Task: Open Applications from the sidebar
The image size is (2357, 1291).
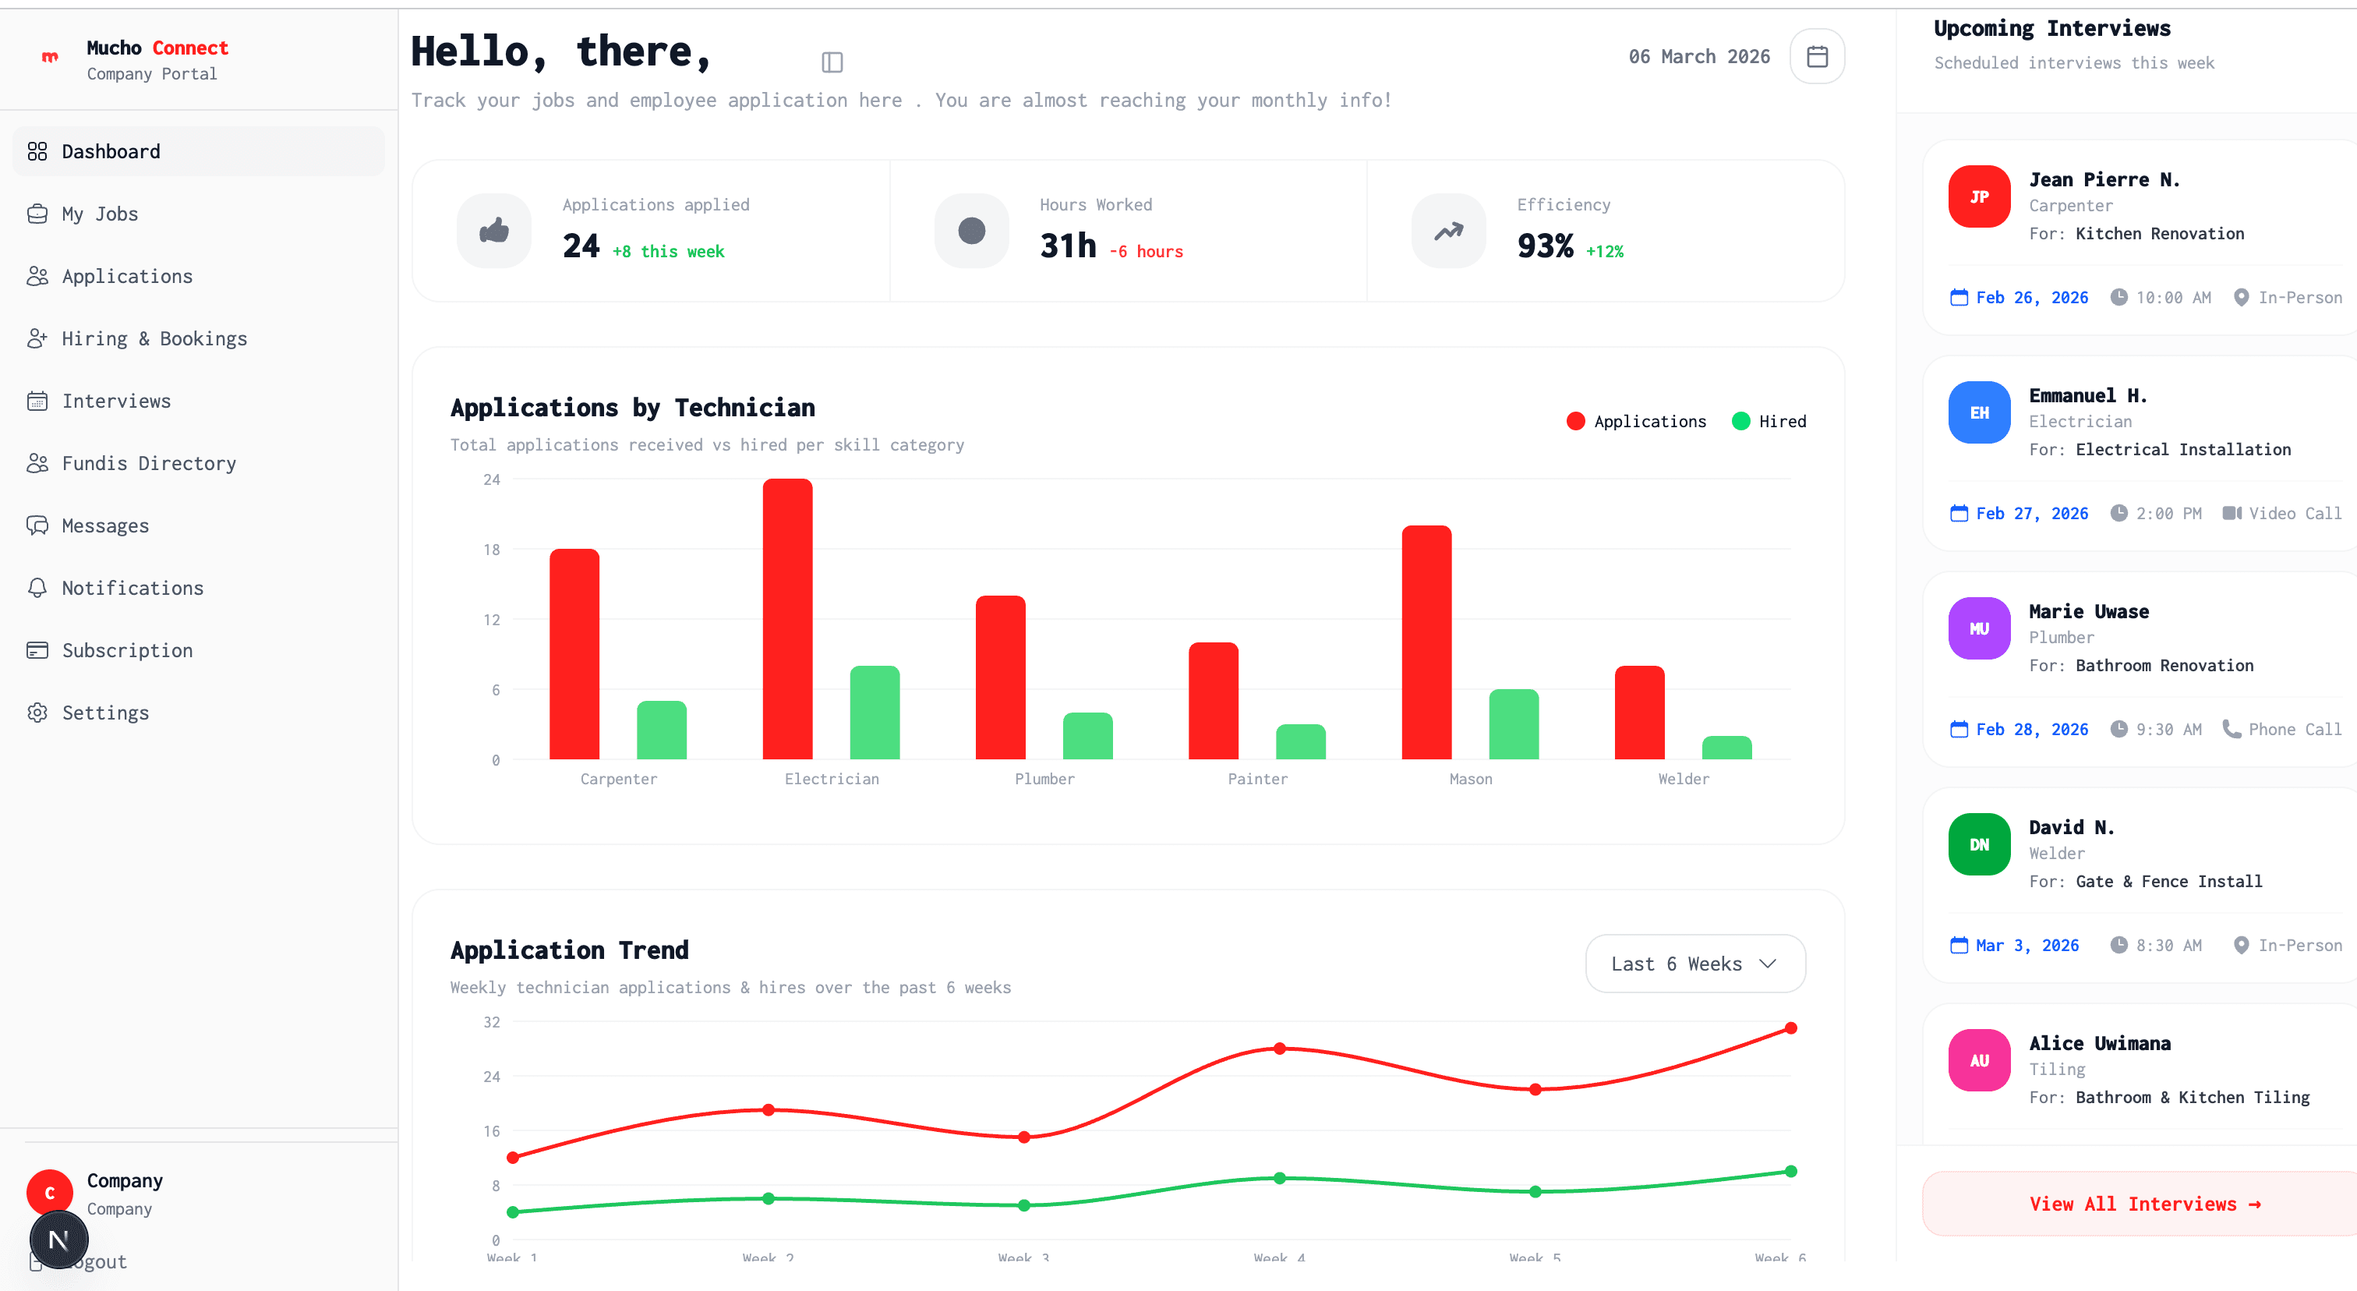Action: (x=127, y=275)
